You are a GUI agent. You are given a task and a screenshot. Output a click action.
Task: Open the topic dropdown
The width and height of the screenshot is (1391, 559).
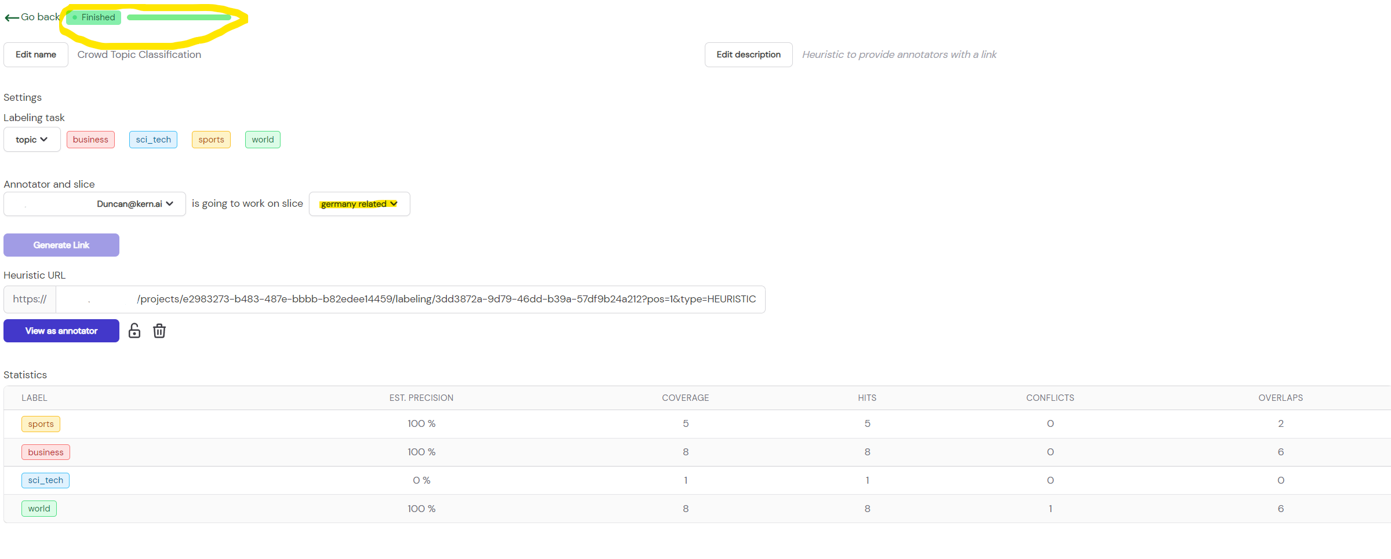32,139
